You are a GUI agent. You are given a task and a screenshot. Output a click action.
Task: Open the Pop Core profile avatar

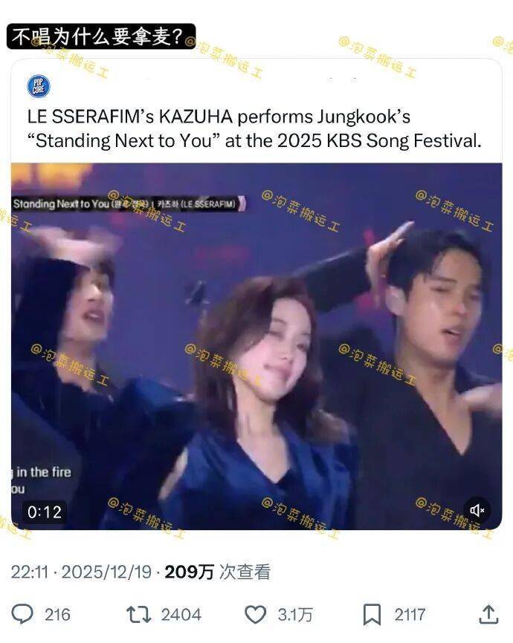click(38, 86)
